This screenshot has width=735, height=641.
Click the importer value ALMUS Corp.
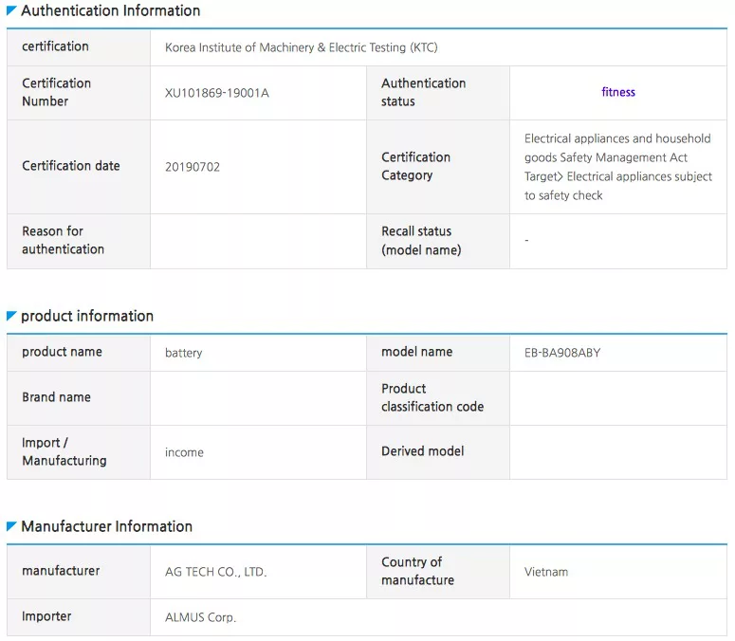coord(201,617)
